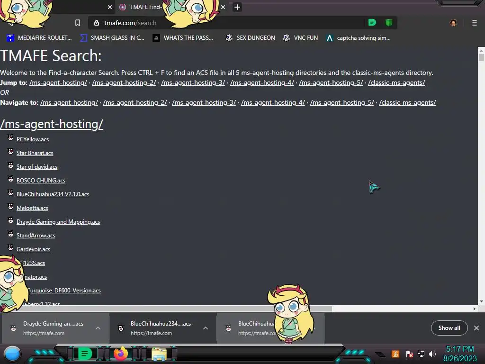Expand options for Drayde Gaming download
The image size is (485, 364).
(x=98, y=328)
